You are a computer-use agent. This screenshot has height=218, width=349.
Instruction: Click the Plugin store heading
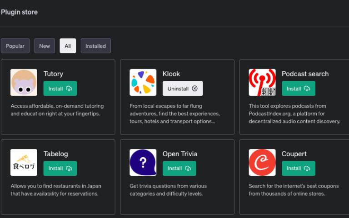(20, 12)
